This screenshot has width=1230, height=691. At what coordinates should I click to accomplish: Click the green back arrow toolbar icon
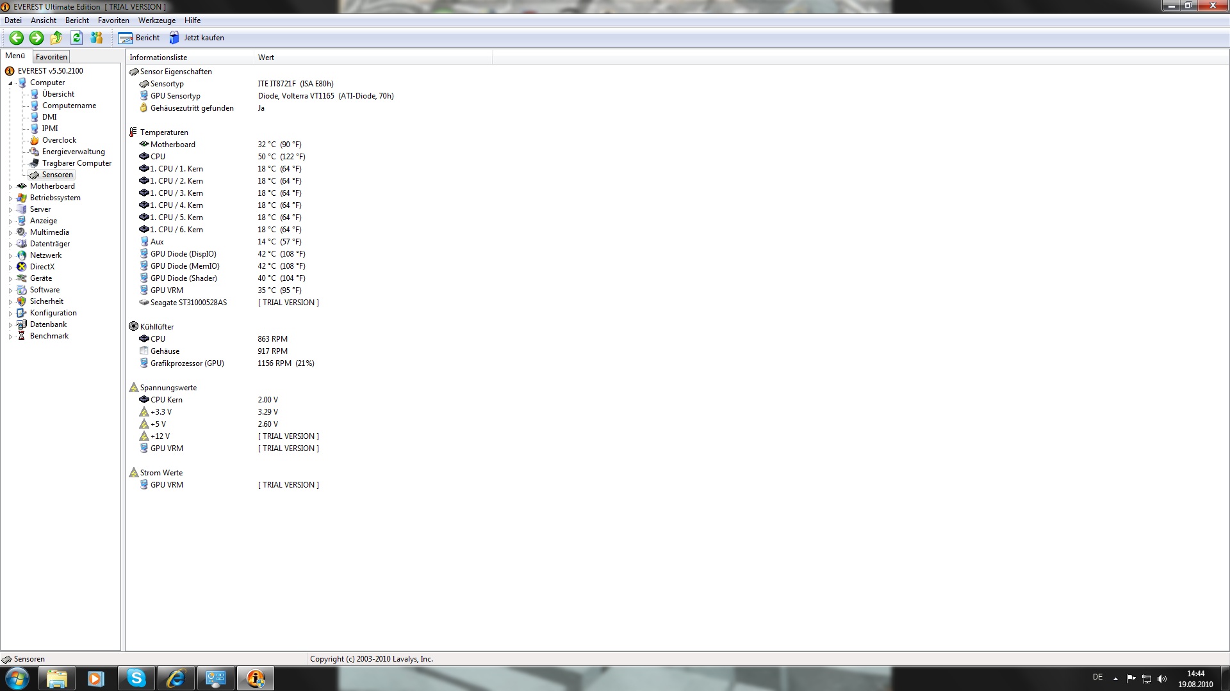tap(17, 38)
